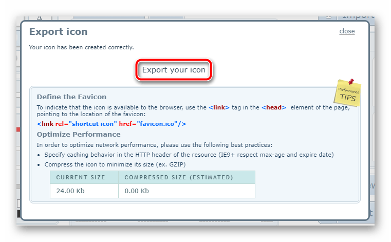The height and width of the screenshot is (242, 391).
Task: Click the COMPRESSED SIZE (ESTIMATED) column header
Action: [179, 177]
